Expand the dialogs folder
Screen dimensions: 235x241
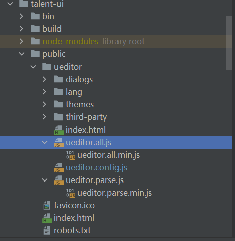(x=44, y=79)
